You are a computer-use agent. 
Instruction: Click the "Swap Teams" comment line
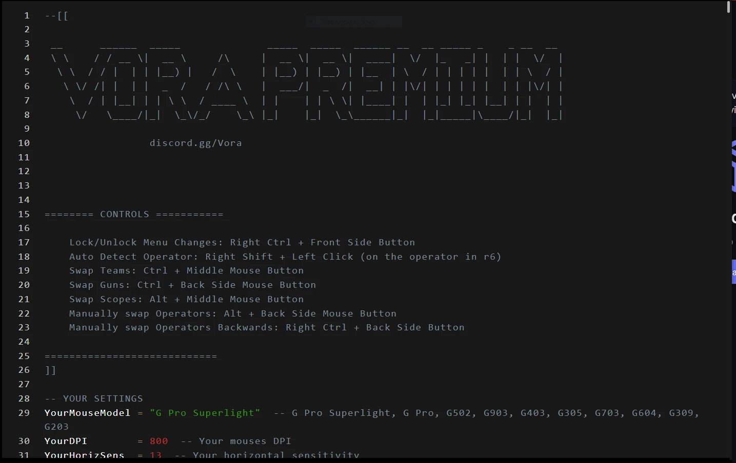coord(187,270)
